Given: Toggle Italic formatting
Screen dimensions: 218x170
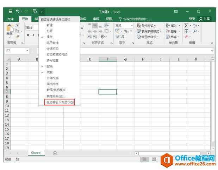Looking at the screenshot, I should 33,35.
